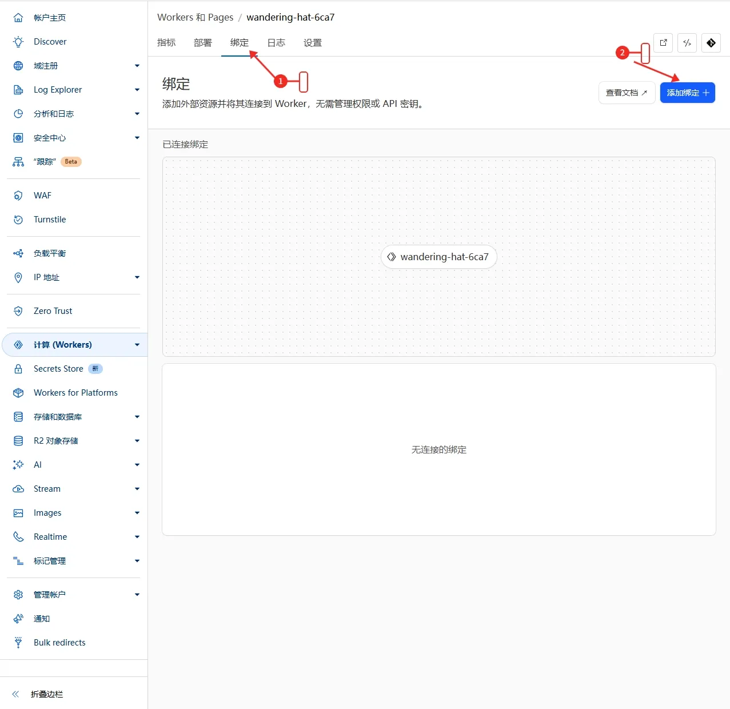Click the IP 地址 location pin icon
The image size is (730, 709).
[18, 277]
